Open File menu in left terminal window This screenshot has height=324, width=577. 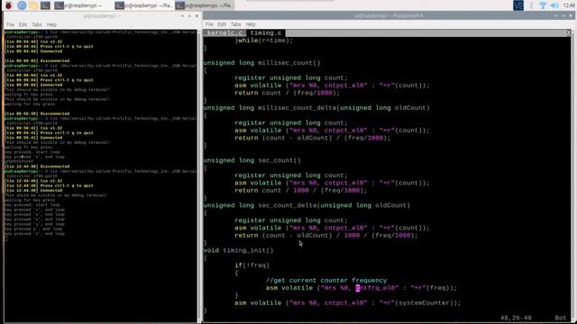click(10, 24)
